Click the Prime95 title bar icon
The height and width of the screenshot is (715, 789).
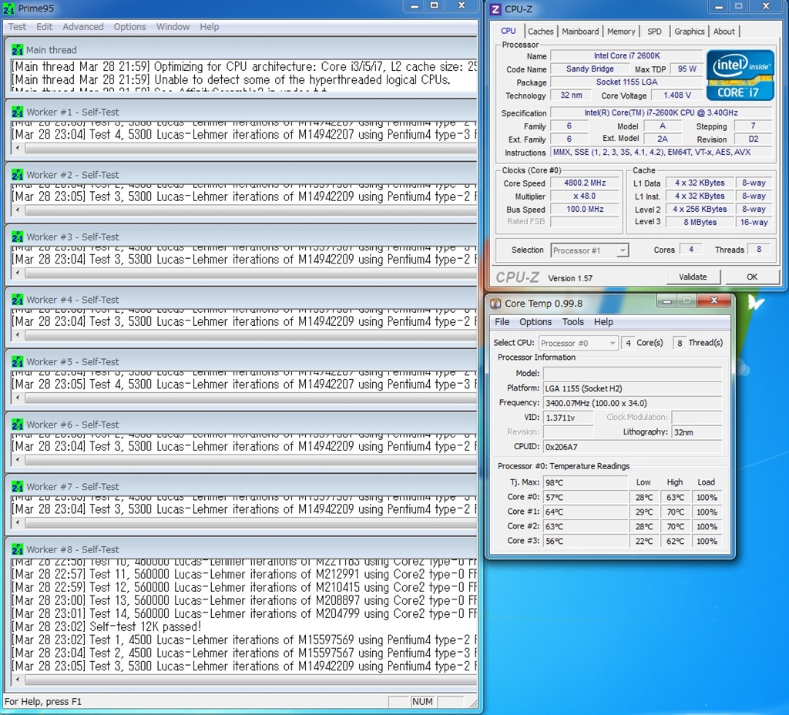coord(8,8)
